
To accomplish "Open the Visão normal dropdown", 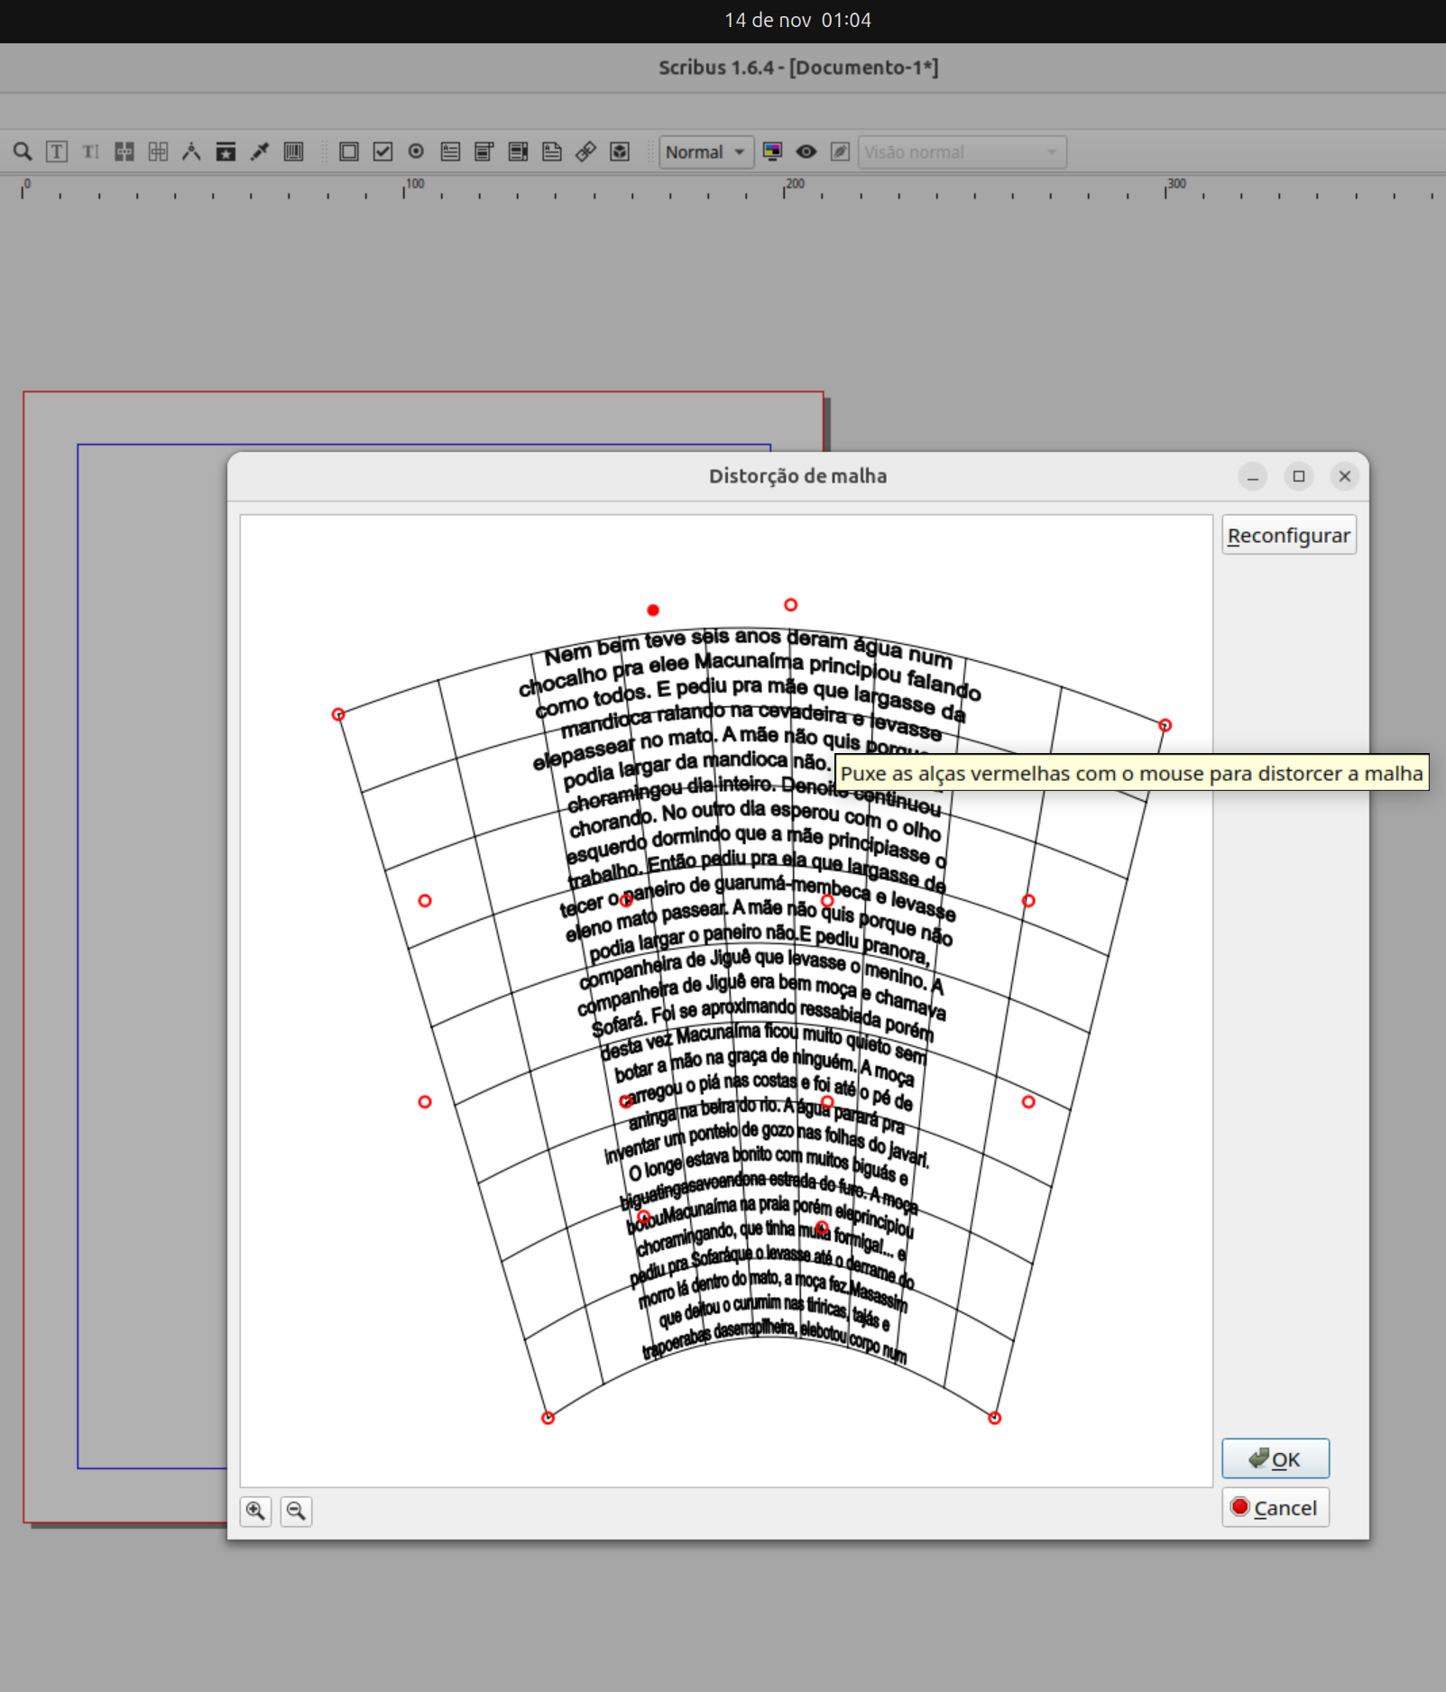I will click(x=961, y=152).
